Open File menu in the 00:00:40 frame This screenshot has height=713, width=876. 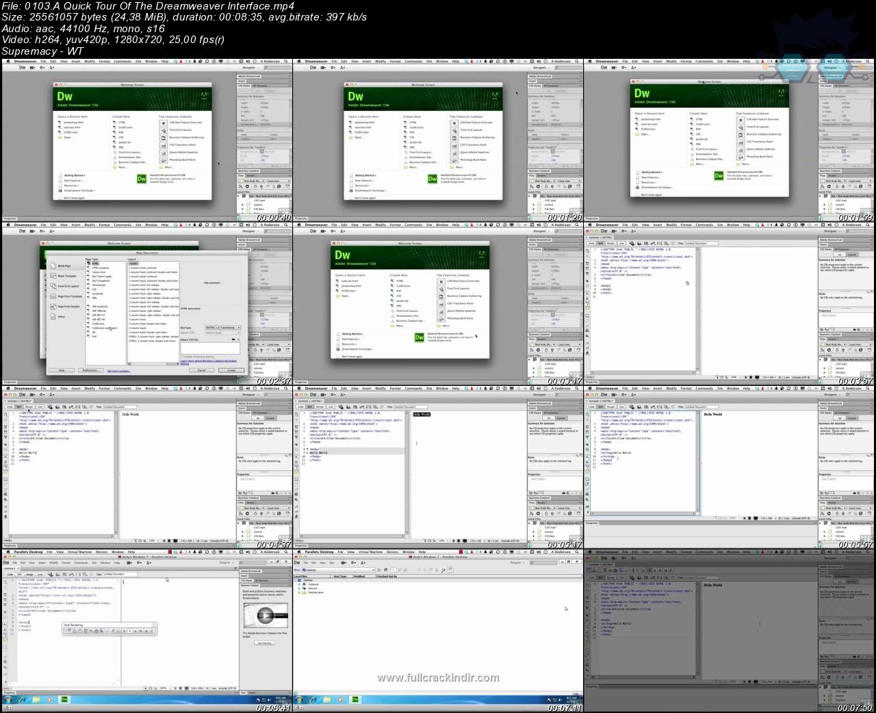[43, 62]
